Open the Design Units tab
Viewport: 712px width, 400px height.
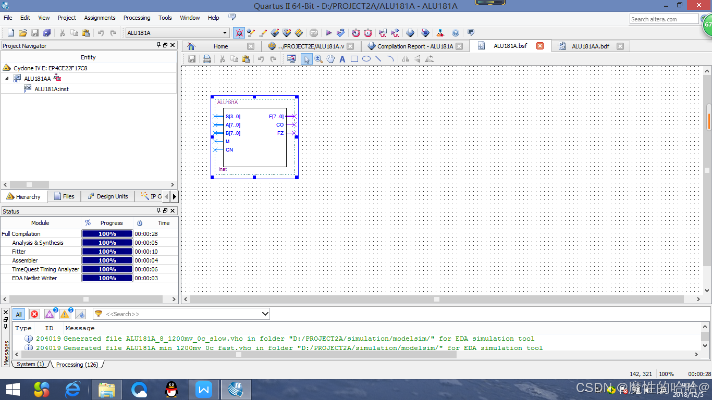[107, 196]
